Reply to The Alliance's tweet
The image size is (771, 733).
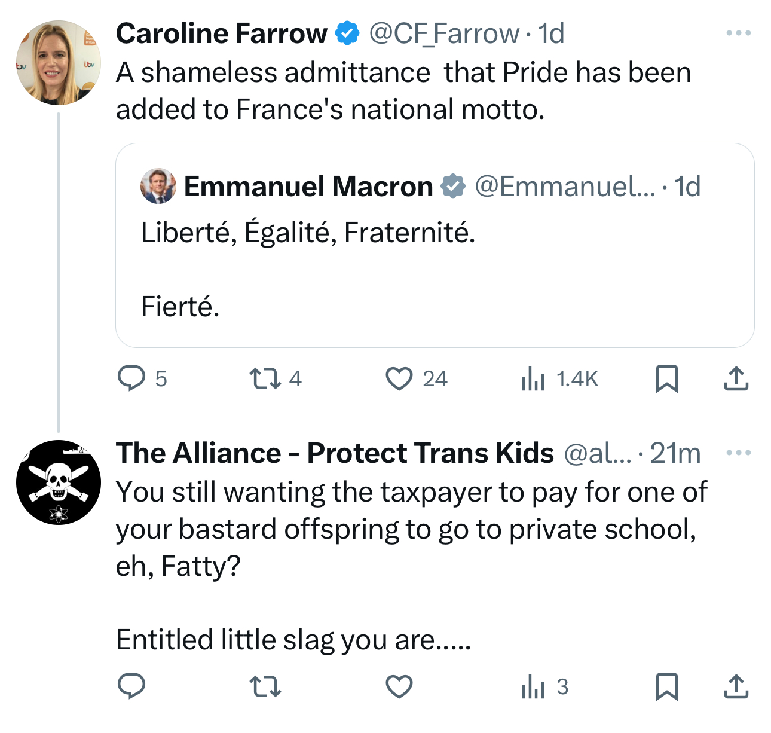[131, 686]
